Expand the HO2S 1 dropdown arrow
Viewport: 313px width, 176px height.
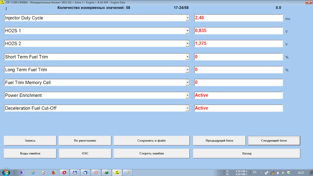pos(187,31)
